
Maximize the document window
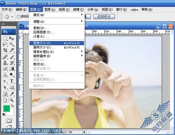[164, 26]
